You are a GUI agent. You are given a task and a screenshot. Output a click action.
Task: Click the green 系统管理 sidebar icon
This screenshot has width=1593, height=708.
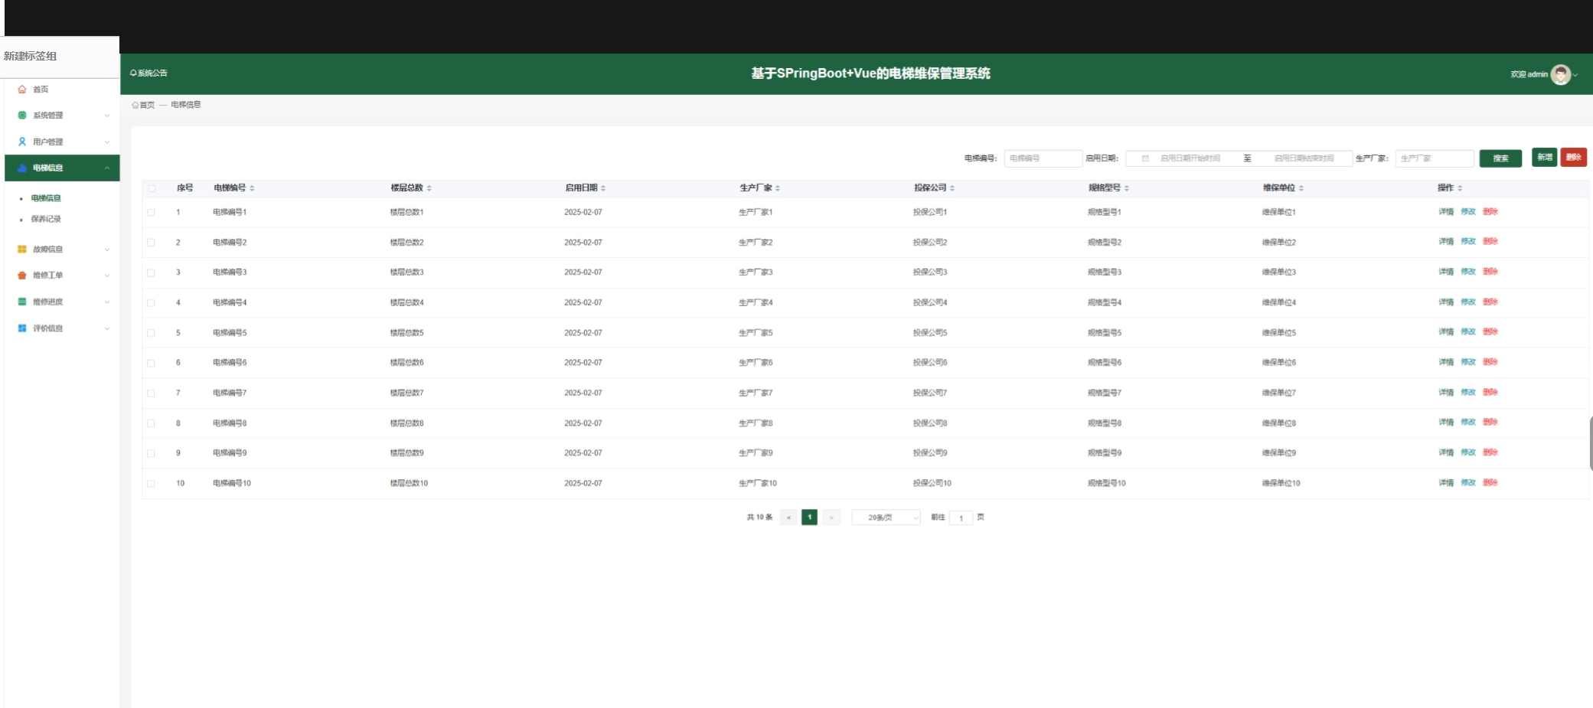coord(22,116)
